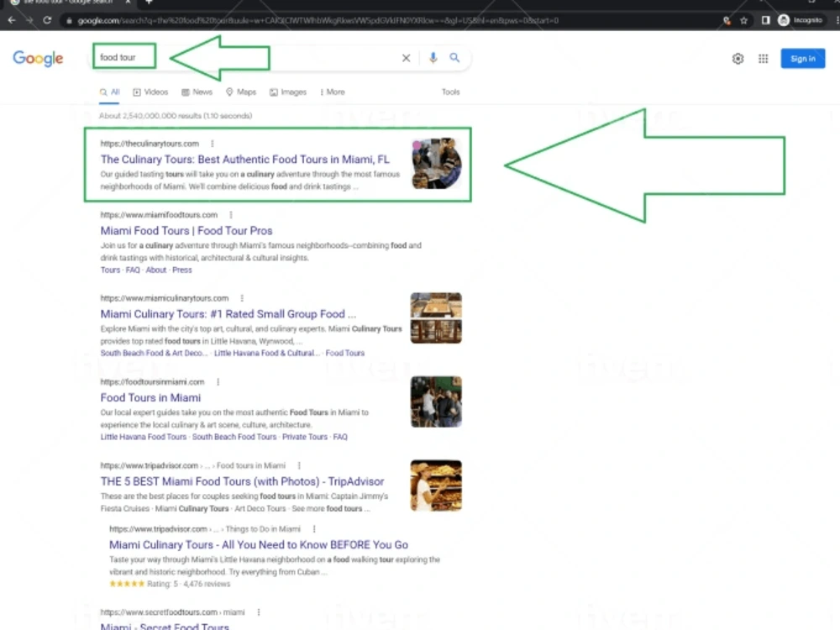Follow the Tours sitelink under Miami Food Tours
840x630 pixels.
pos(110,270)
